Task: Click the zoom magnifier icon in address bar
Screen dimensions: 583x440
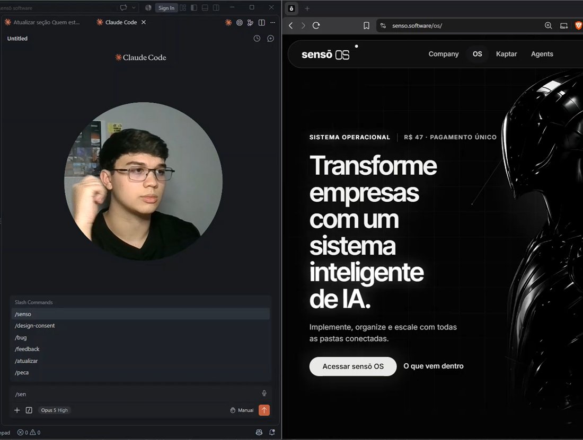Action: [548, 25]
